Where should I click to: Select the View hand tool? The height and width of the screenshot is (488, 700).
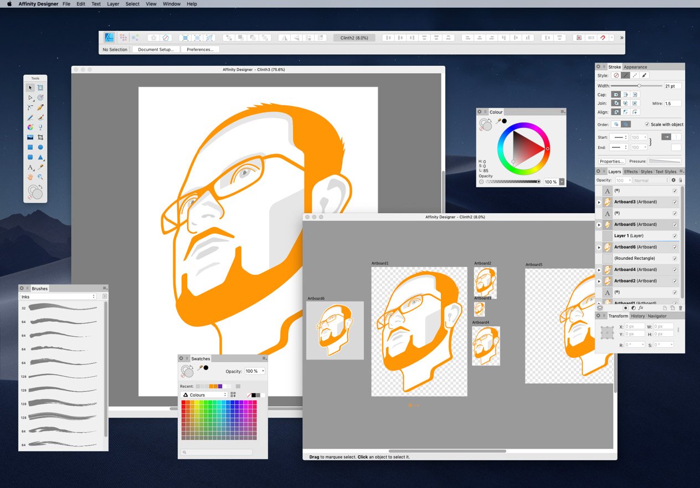(x=30, y=177)
